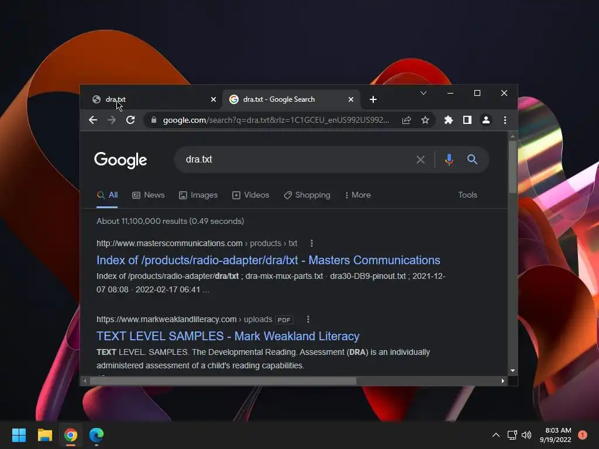Viewport: 599px width, 449px height.
Task: Open the network status tray icon
Action: (x=512, y=435)
